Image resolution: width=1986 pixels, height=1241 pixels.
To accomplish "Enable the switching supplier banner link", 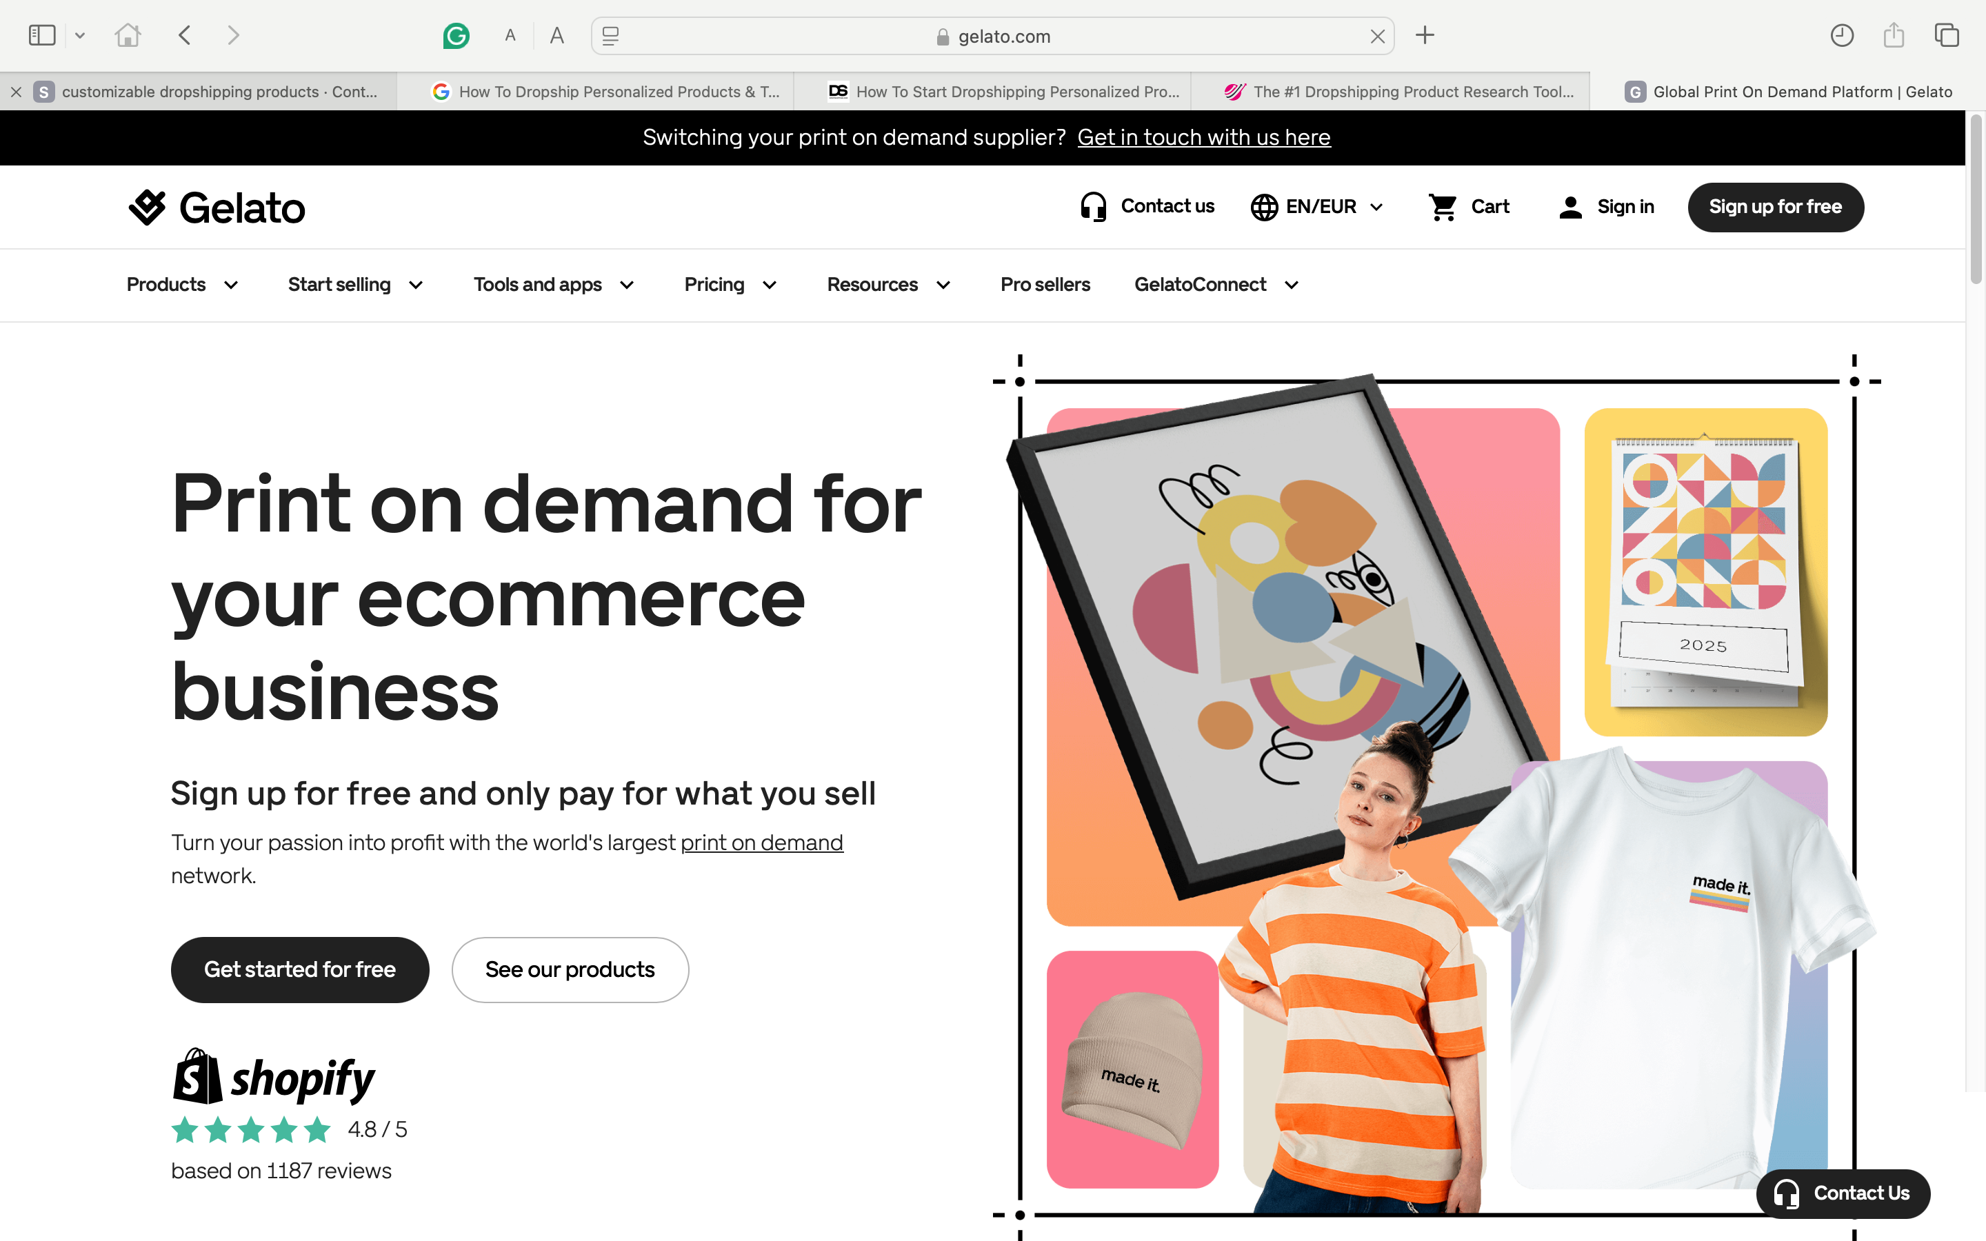I will pos(1203,137).
